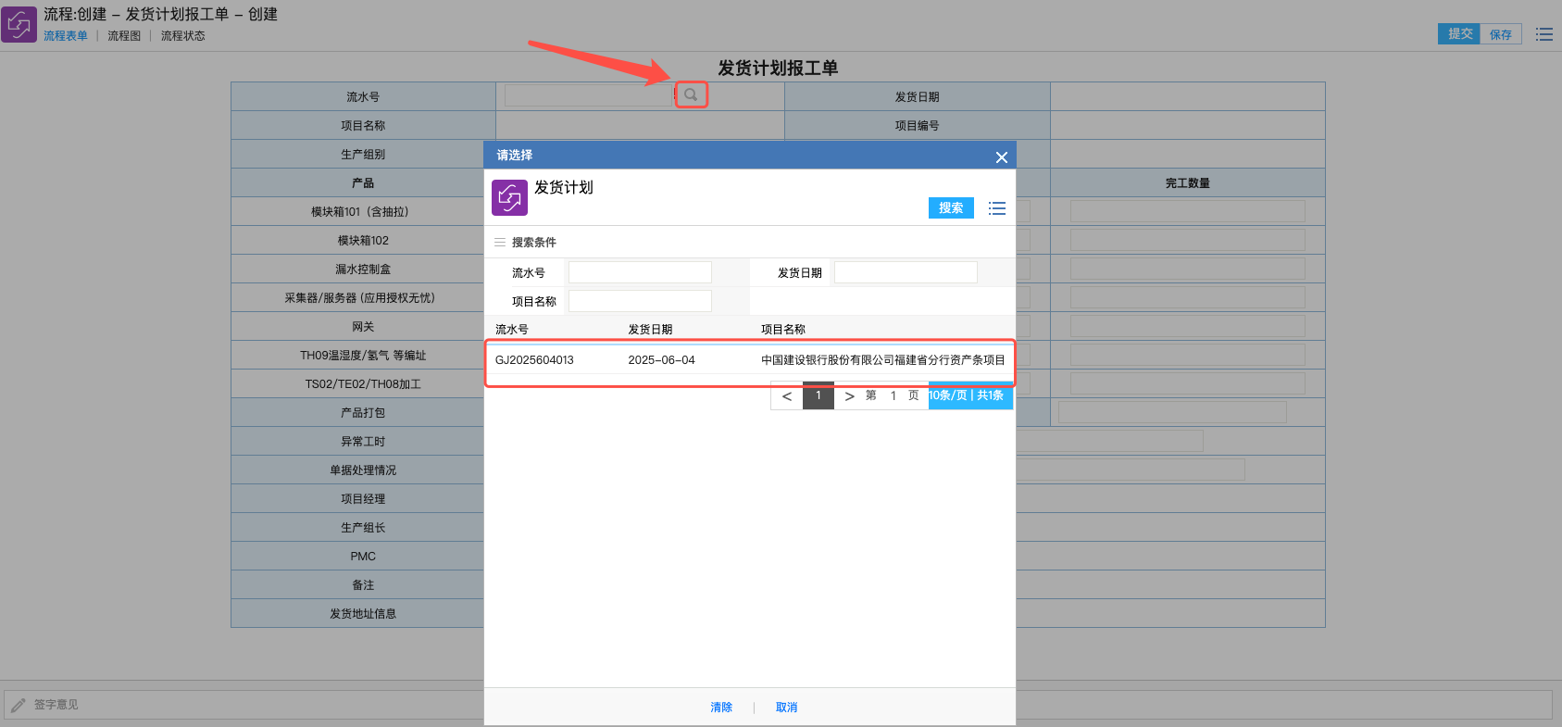This screenshot has width=1562, height=727.
Task: Switch to the 流程状态 tab
Action: pyautogui.click(x=182, y=36)
